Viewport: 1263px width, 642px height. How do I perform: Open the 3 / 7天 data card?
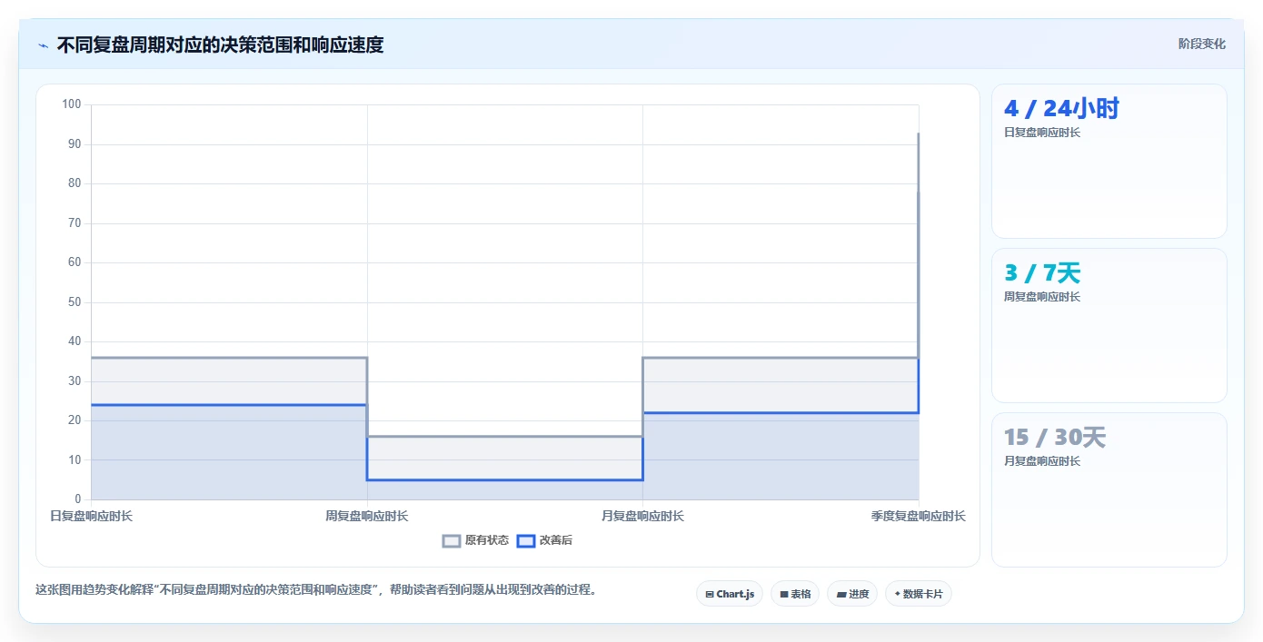coord(1109,325)
